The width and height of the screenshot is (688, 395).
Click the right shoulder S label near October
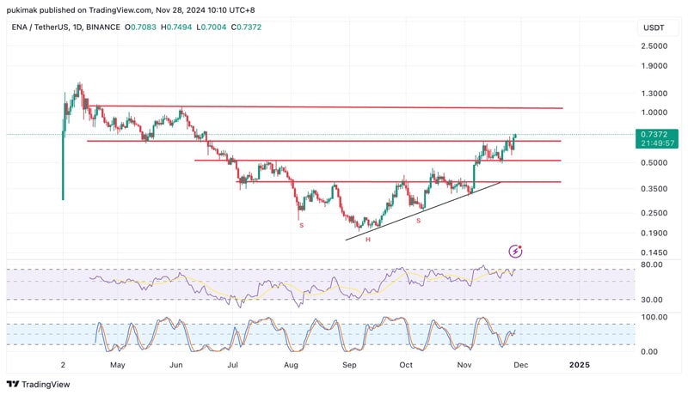coord(418,221)
